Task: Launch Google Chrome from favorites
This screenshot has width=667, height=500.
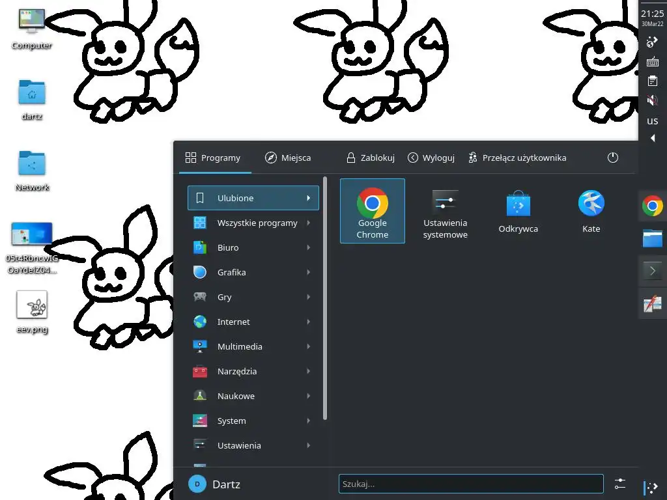Action: 372,211
